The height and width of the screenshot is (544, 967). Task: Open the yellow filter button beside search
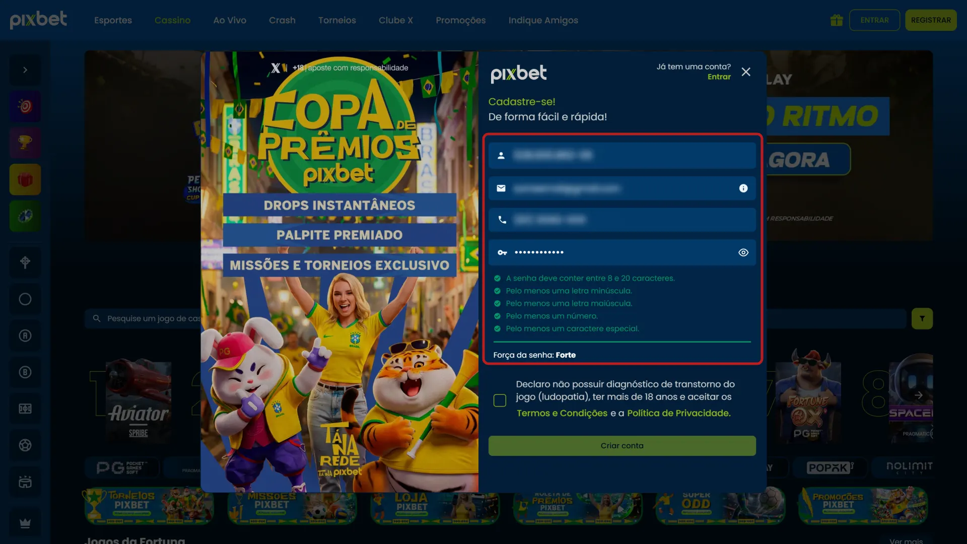coord(922,319)
